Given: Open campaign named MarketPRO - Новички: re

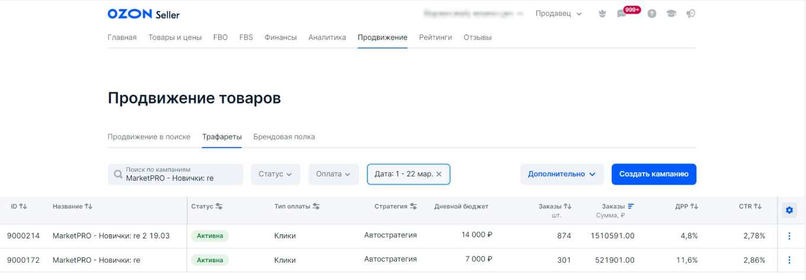Looking at the screenshot, I should (96, 259).
